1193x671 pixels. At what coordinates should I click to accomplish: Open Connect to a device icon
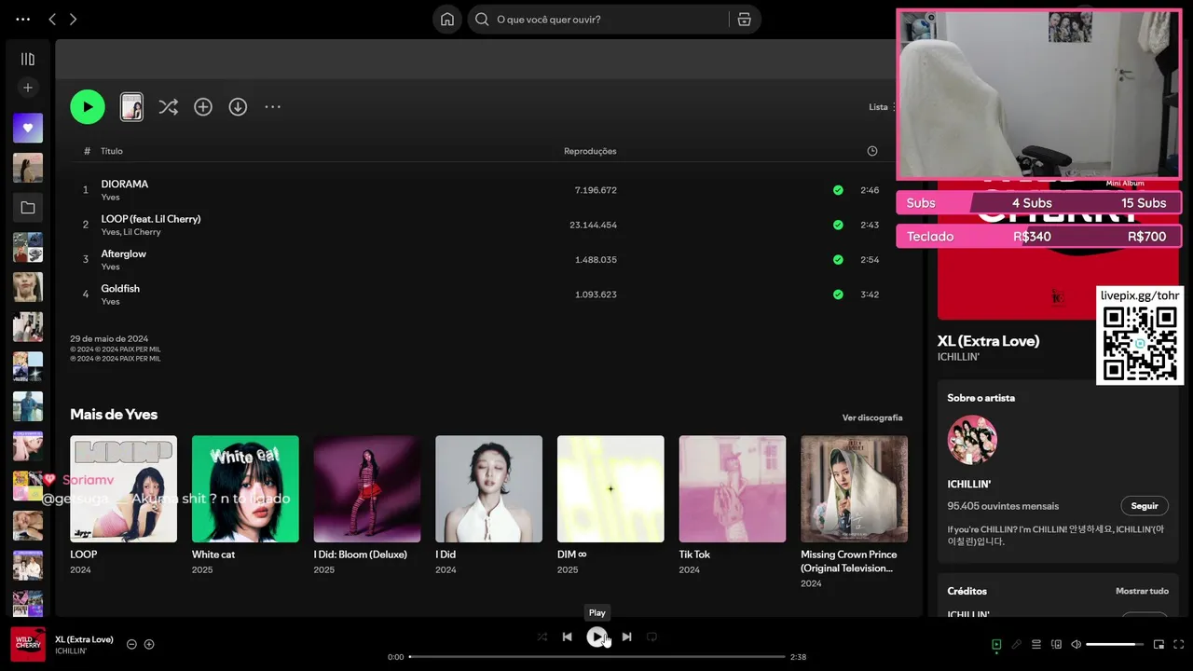(x=1056, y=644)
